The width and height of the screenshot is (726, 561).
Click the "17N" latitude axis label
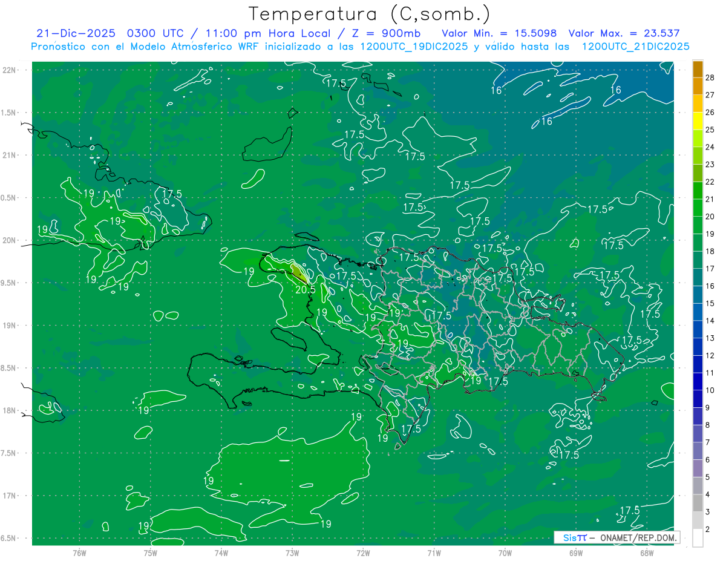(x=9, y=496)
